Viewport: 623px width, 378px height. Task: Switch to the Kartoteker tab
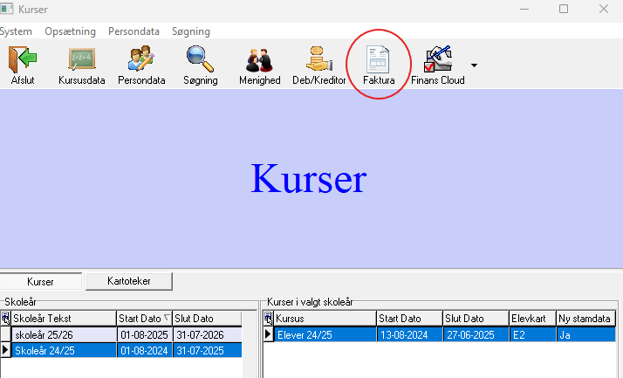(129, 281)
